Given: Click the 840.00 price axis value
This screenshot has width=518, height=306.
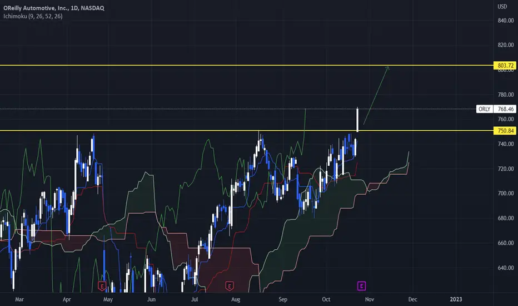Looking at the screenshot, I should [506, 21].
